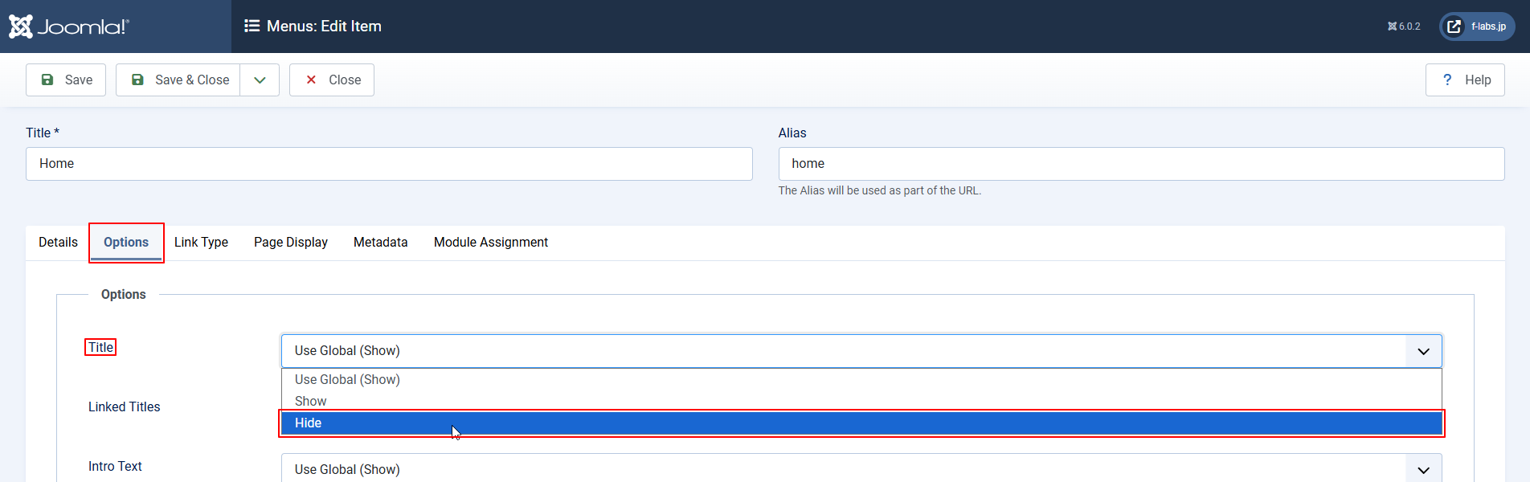Open the f-labs.jp site preview icon
Viewport: 1530px width, 482px height.
(x=1454, y=27)
